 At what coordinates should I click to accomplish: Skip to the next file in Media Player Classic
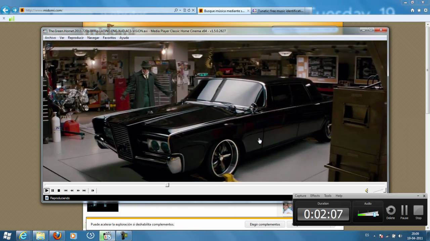tap(84, 190)
